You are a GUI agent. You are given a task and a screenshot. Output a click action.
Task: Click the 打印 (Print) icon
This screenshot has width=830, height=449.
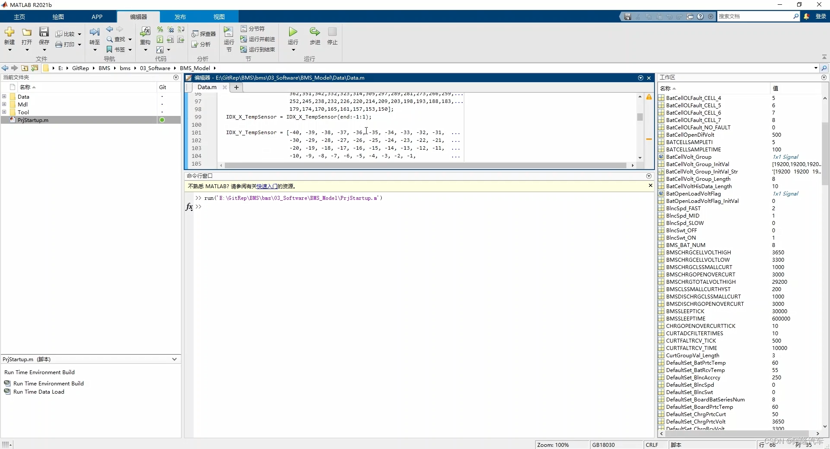point(59,44)
